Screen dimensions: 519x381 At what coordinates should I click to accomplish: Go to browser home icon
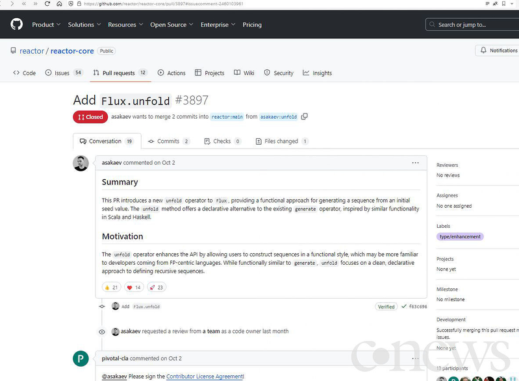59,4
